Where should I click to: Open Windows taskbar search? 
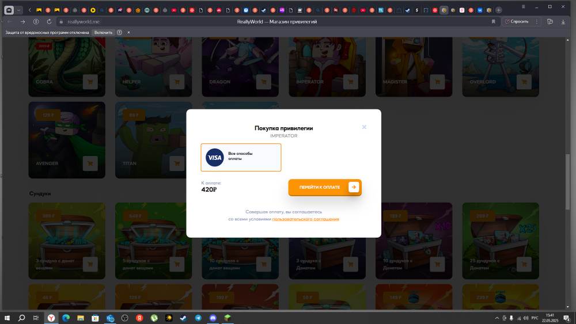tap(21, 318)
